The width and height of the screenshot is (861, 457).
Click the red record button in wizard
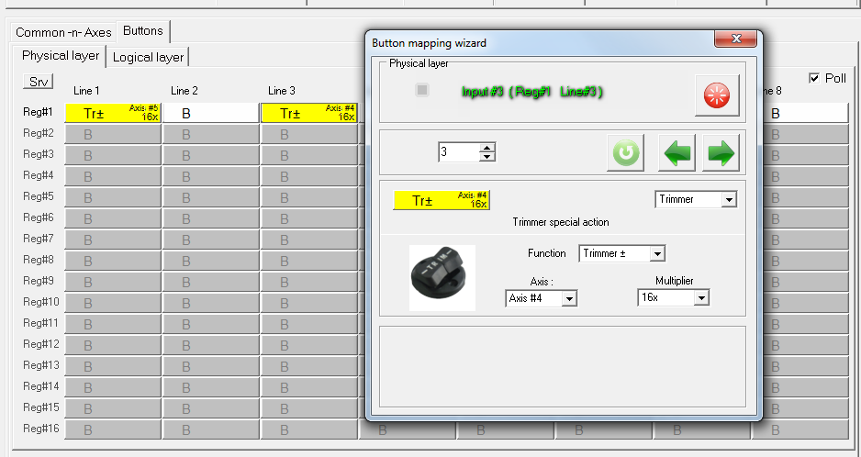pyautogui.click(x=717, y=95)
